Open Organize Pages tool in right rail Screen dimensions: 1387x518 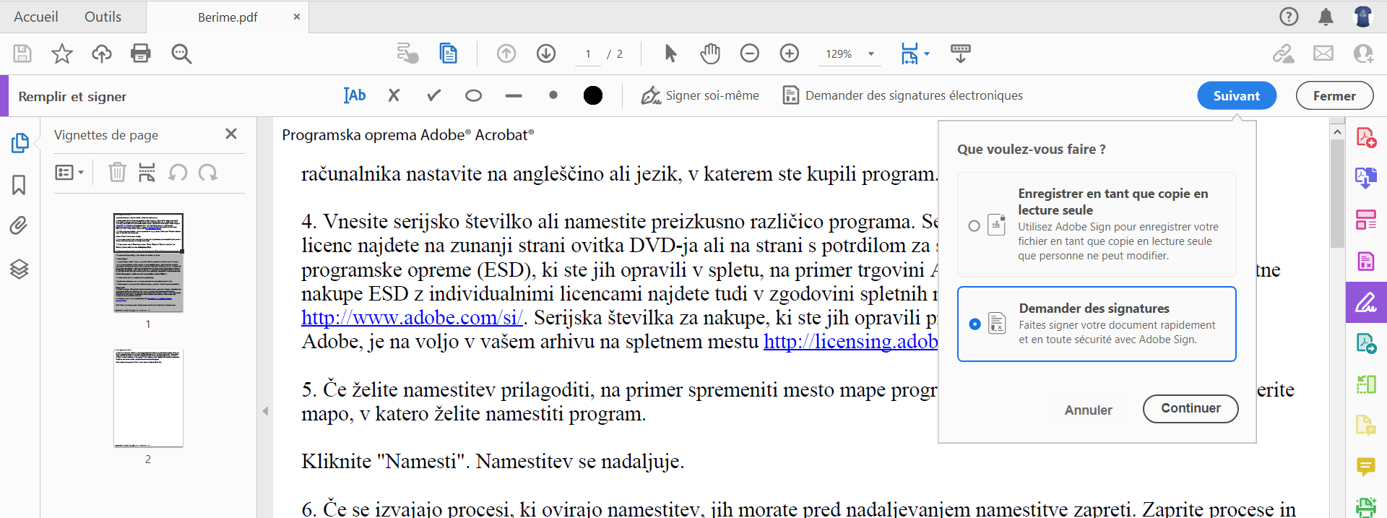pos(1366,220)
